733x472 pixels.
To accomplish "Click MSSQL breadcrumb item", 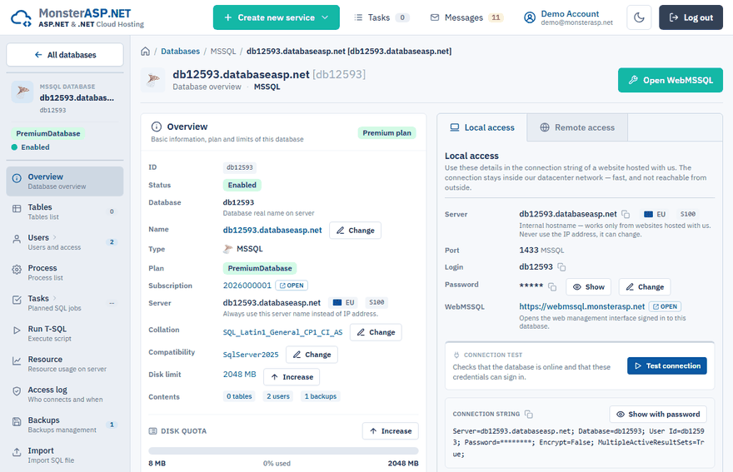I will point(223,52).
